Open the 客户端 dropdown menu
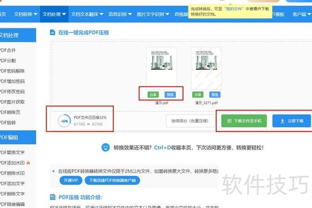 pyautogui.click(x=301, y=14)
